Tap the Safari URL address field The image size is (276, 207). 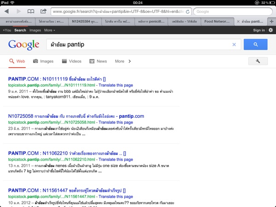(x=121, y=11)
